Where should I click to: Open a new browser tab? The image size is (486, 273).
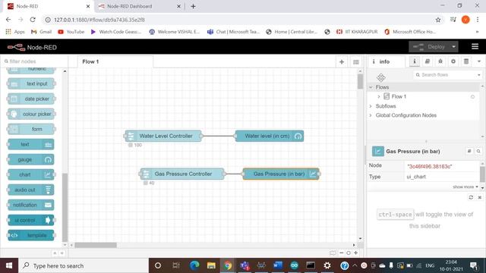pos(193,6)
